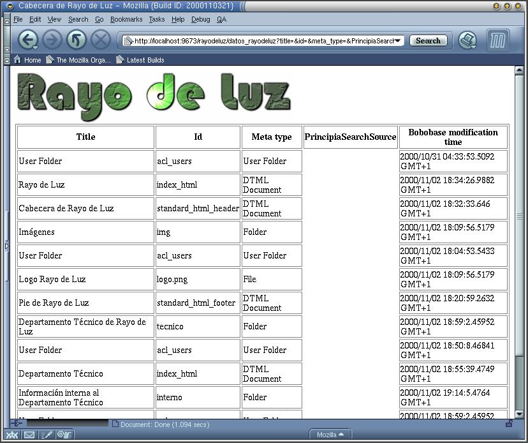528x443 pixels.
Task: Open The Mozilla Orga... bookmark
Action: tap(78, 60)
